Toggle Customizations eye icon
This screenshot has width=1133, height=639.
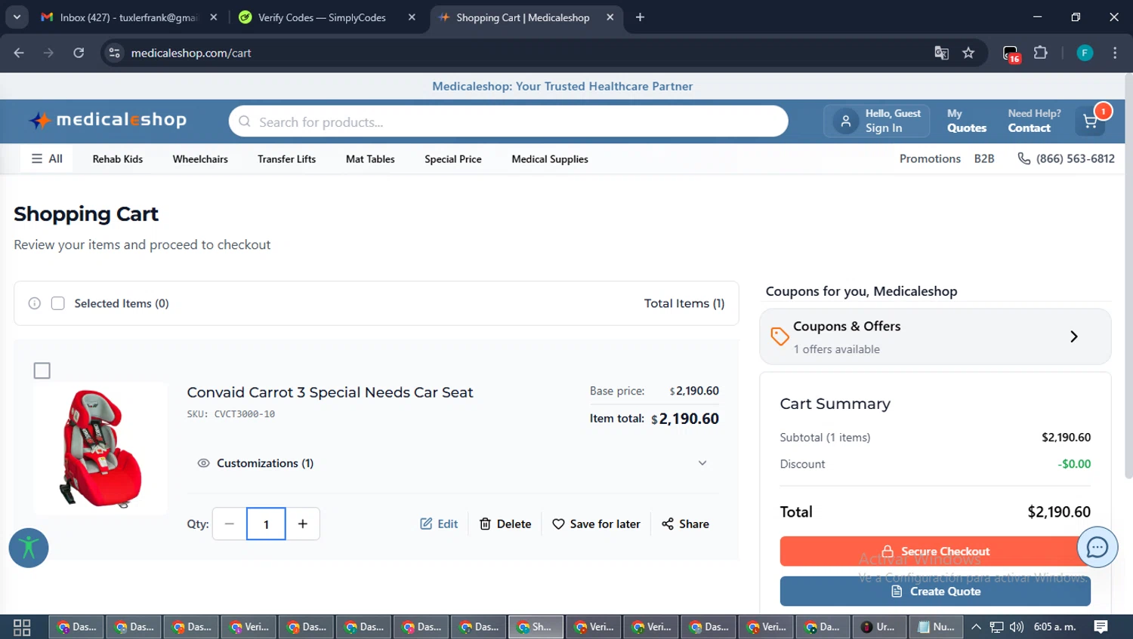pyautogui.click(x=203, y=463)
